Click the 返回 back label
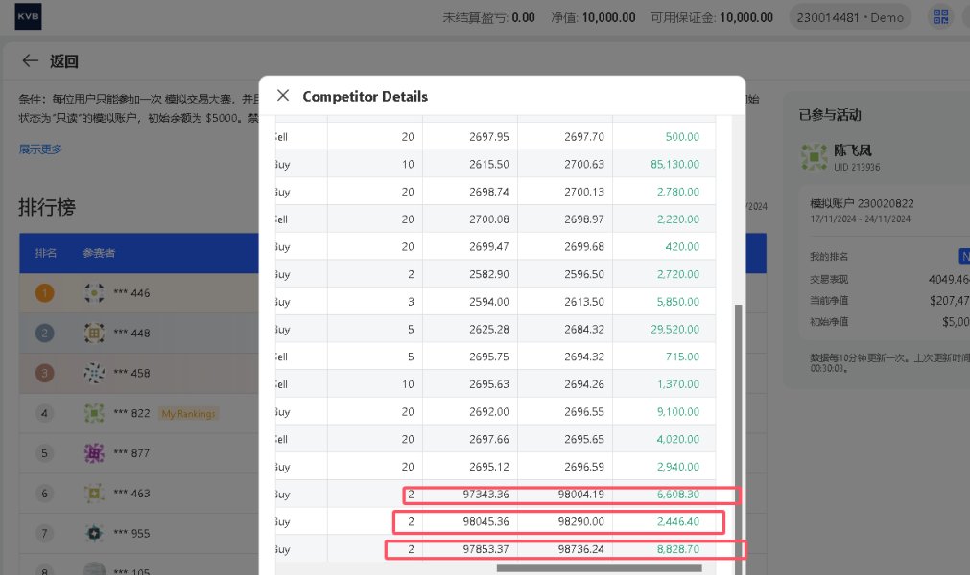This screenshot has height=575, width=970. (x=64, y=61)
